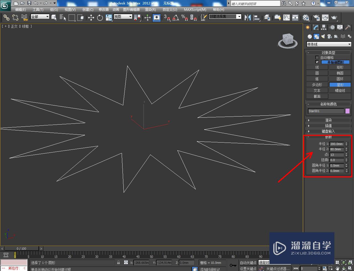Toggle Angle Snap
354x271 pixels.
[176, 17]
